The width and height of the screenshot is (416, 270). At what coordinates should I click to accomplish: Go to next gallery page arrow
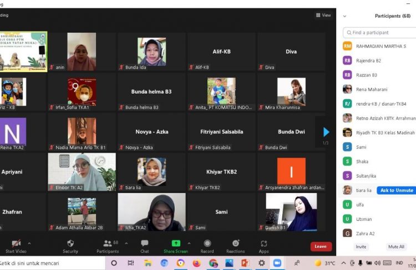click(326, 132)
